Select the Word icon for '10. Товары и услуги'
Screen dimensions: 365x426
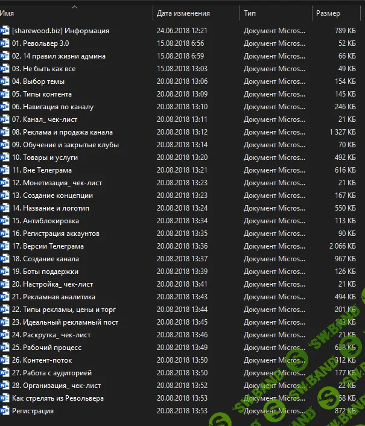[5, 157]
